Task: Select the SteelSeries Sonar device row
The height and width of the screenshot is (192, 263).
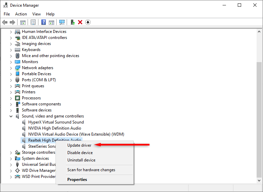Action: pos(42,146)
